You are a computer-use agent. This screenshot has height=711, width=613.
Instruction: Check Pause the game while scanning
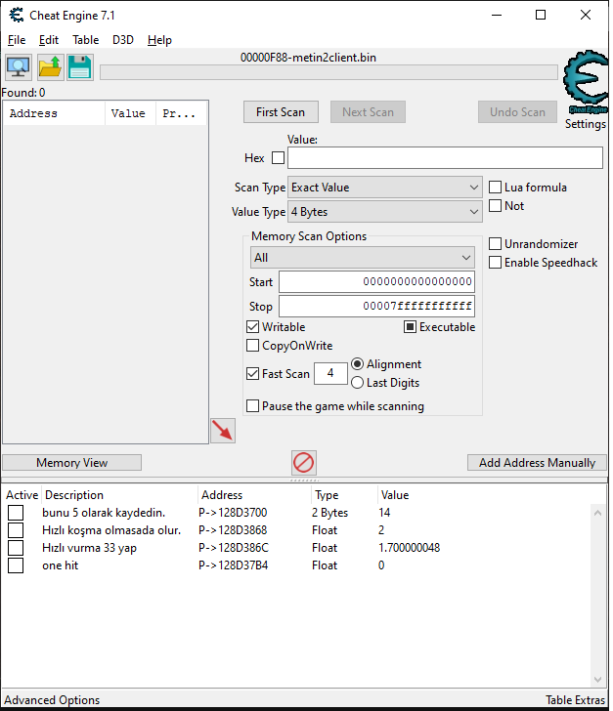[252, 406]
